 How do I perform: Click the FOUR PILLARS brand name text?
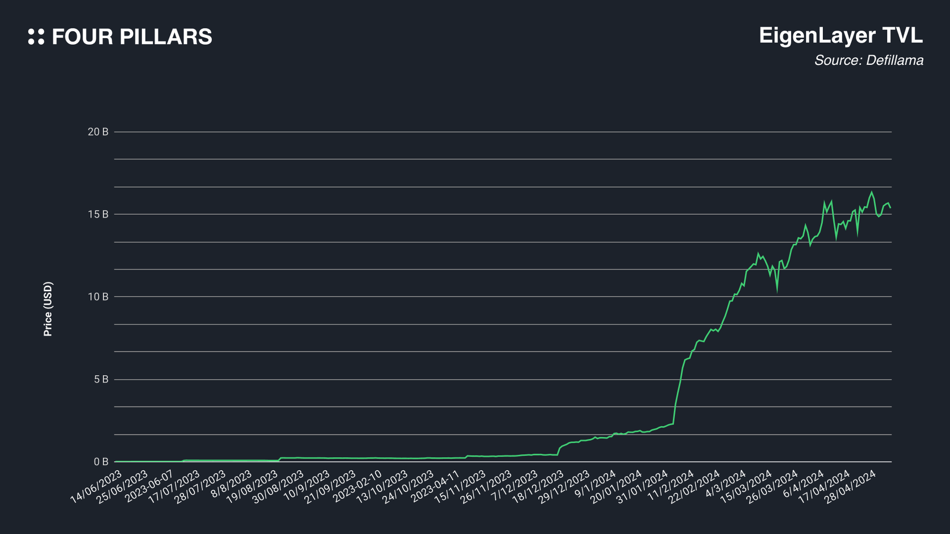[132, 37]
